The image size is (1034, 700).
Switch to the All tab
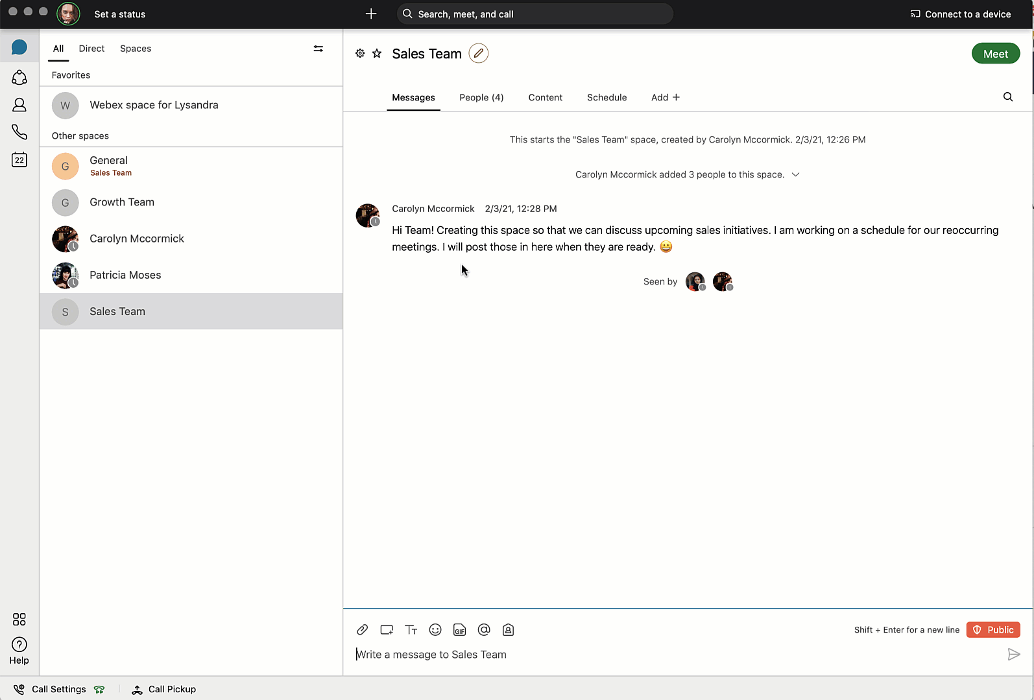[x=58, y=49]
